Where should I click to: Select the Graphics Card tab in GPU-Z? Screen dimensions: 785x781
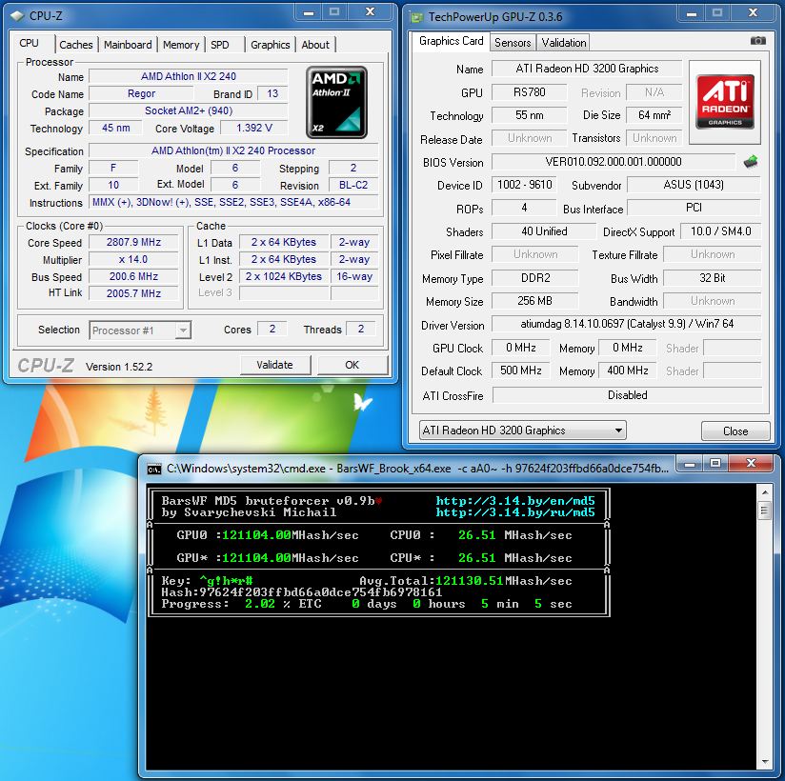451,41
